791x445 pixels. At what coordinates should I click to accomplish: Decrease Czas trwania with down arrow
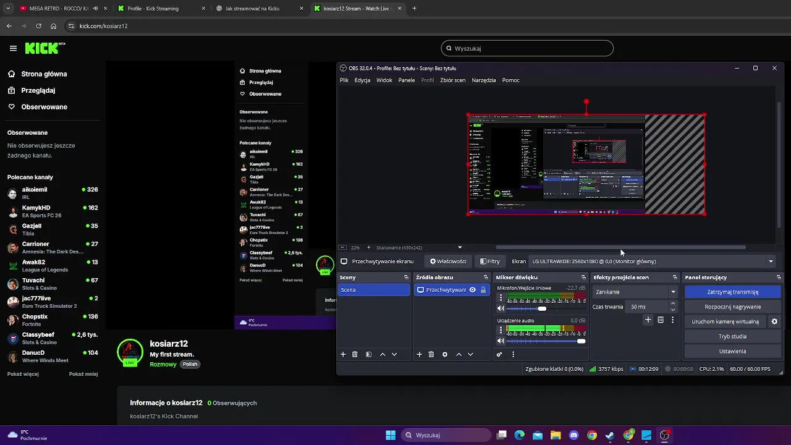673,310
